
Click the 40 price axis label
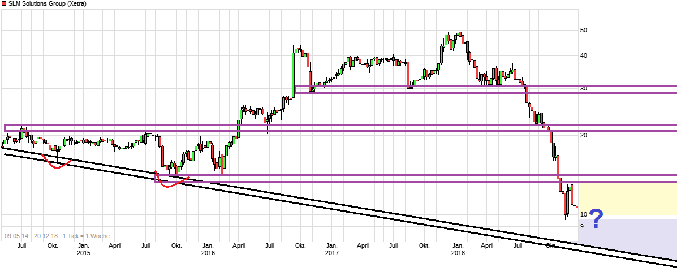click(583, 55)
